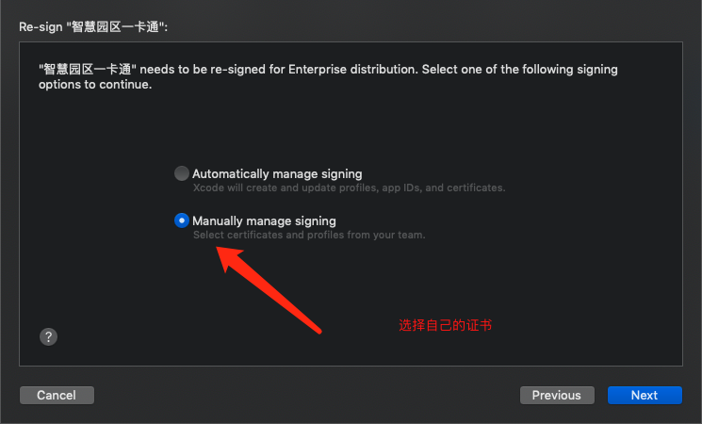
Task: Click the Re-sign "智慧园区一卡通" dialog title
Action: coord(93,26)
